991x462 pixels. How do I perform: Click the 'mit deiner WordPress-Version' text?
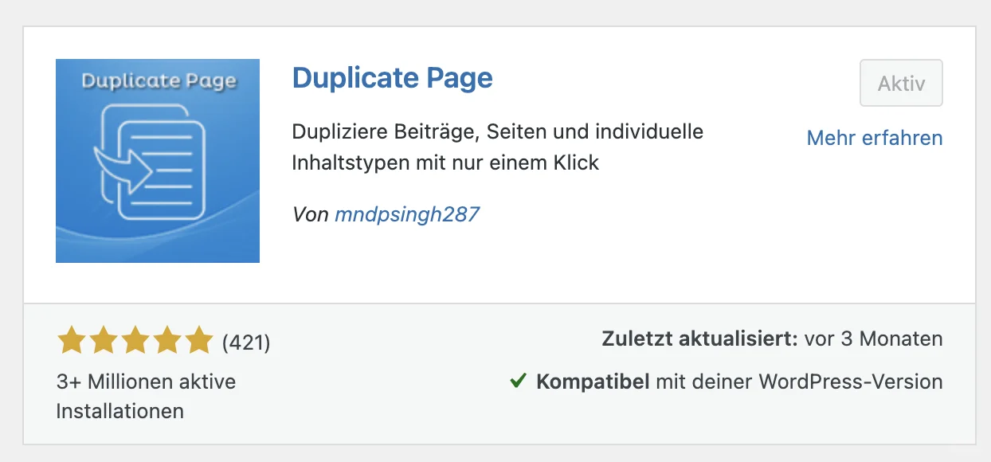799,382
